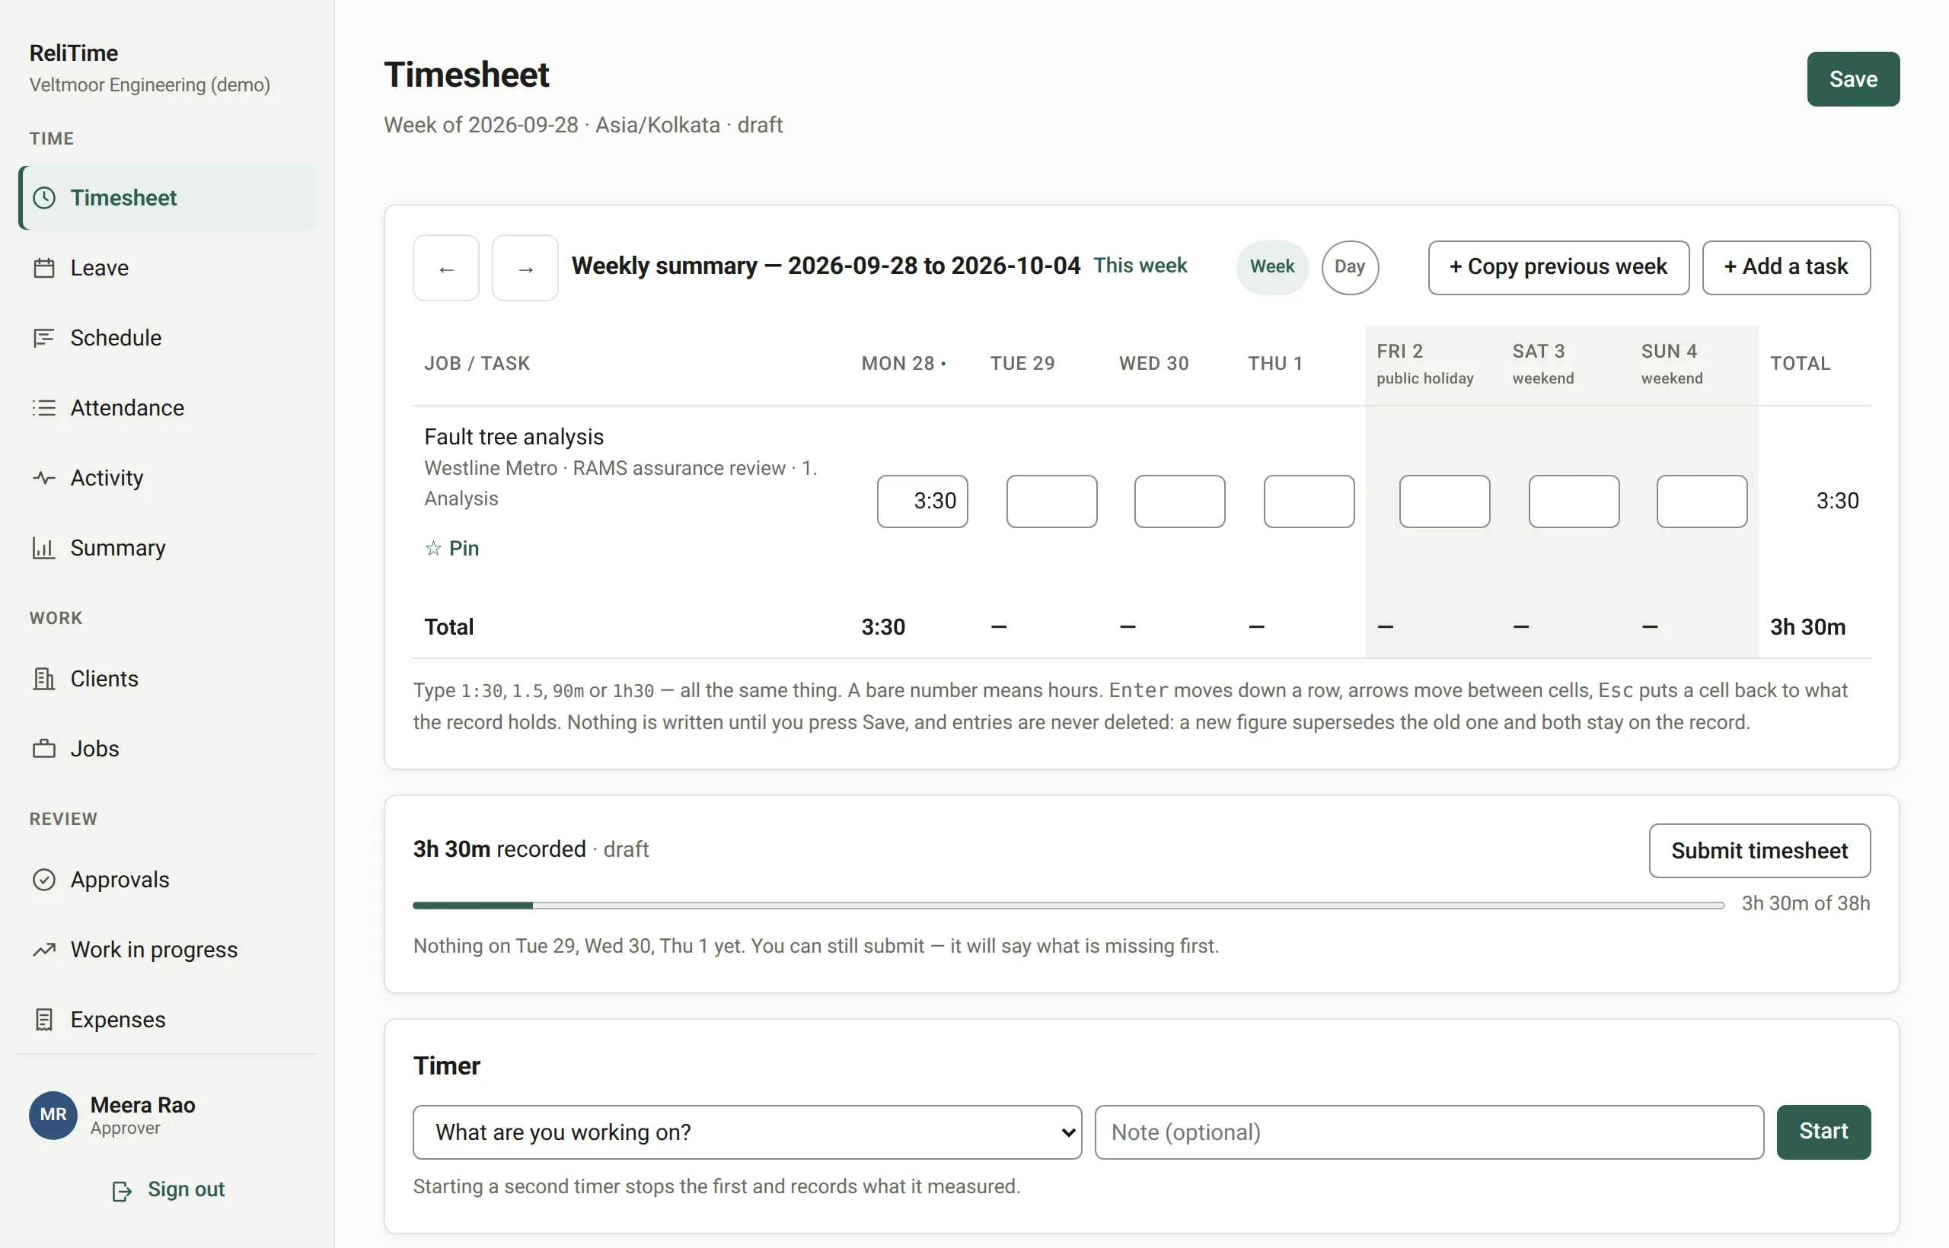The image size is (1949, 1248).
Task: Click the Sun 4 hours input cell
Action: pos(1702,501)
